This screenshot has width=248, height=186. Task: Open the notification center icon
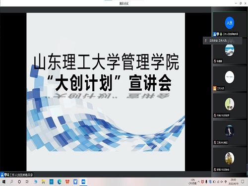point(243,182)
